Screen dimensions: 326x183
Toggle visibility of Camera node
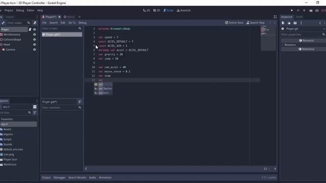(35, 50)
